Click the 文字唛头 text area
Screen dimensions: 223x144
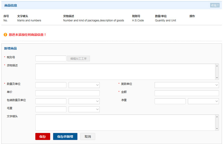[x=125, y=123]
